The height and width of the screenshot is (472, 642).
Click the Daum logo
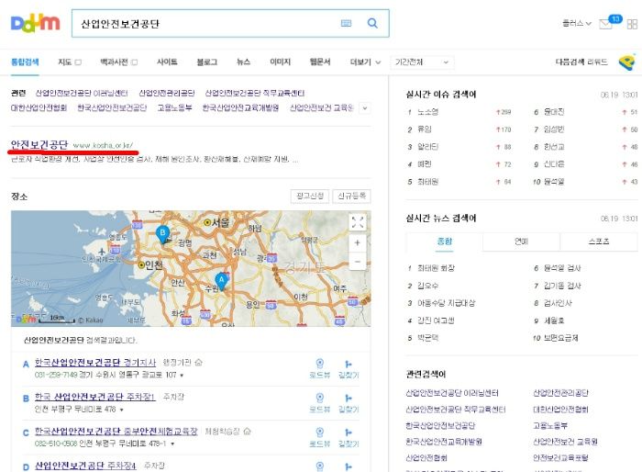coord(35,23)
